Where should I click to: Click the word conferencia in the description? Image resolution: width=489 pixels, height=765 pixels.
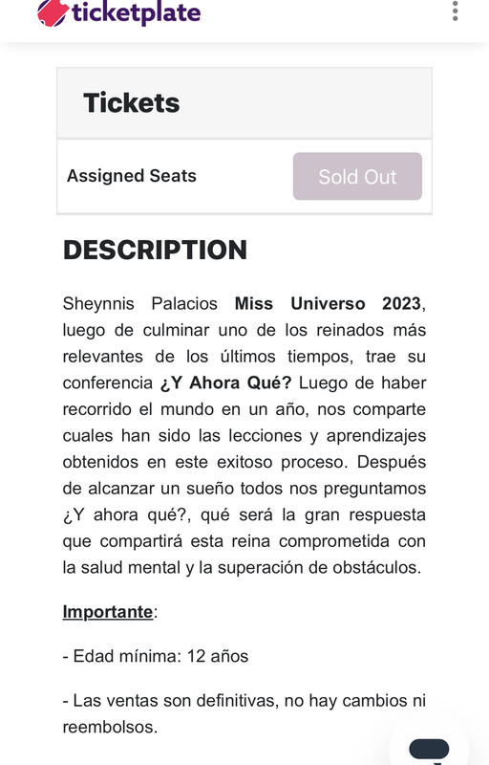click(x=108, y=382)
